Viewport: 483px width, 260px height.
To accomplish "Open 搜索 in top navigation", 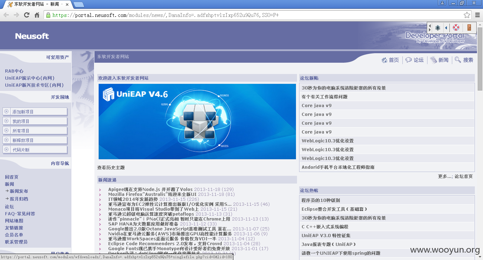I will 468,60.
